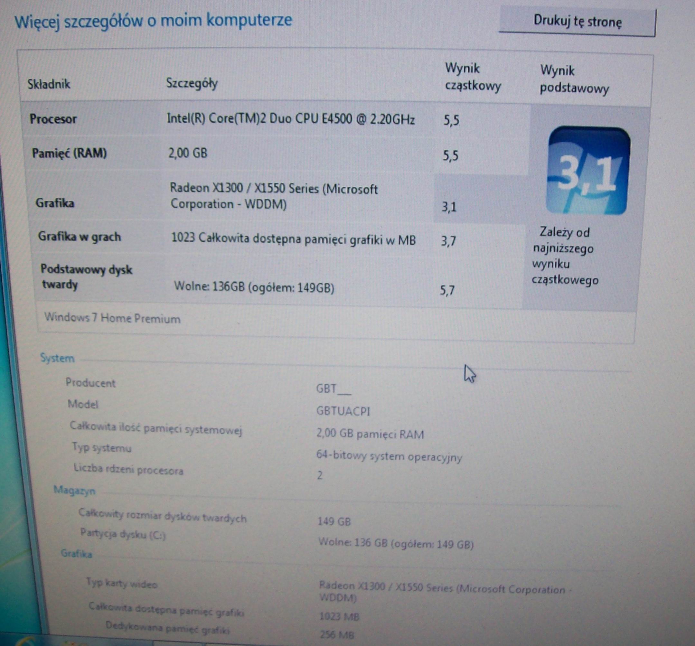Click 'Wolne: 136GB (ogółem: 149GB)' table cell

coord(254,287)
